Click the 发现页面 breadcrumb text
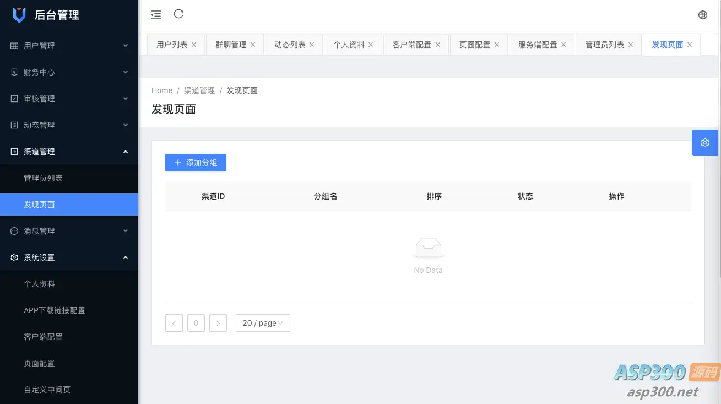 pyautogui.click(x=242, y=90)
